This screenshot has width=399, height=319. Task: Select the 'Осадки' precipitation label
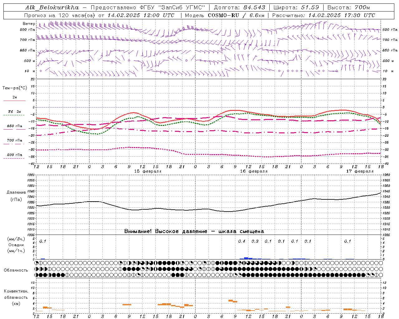(x=16, y=245)
